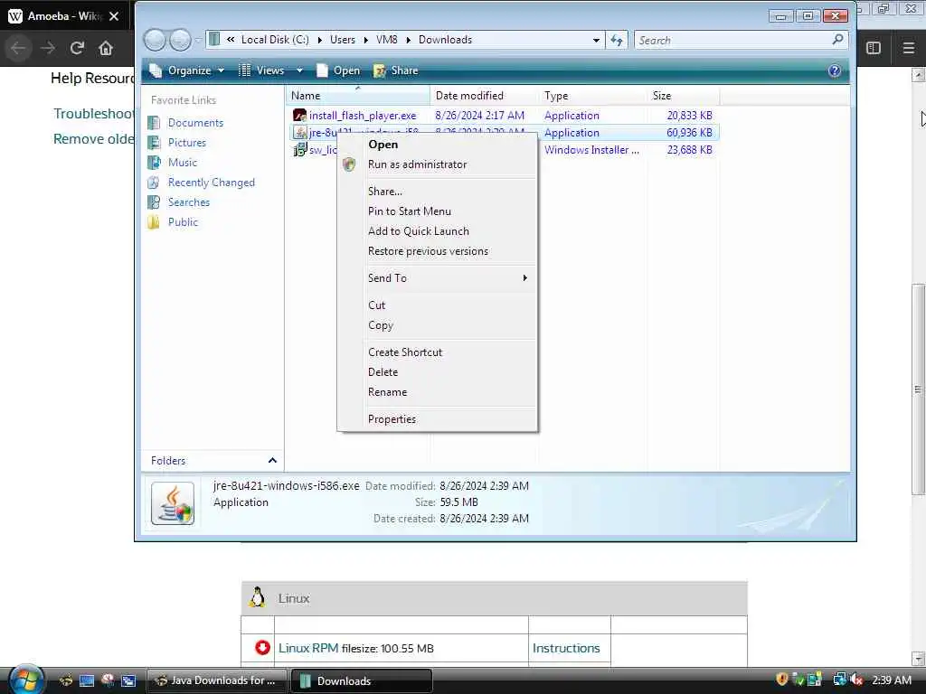Click the Instructions link for Linux RPM
Image resolution: width=926 pixels, height=694 pixels.
[x=566, y=648]
